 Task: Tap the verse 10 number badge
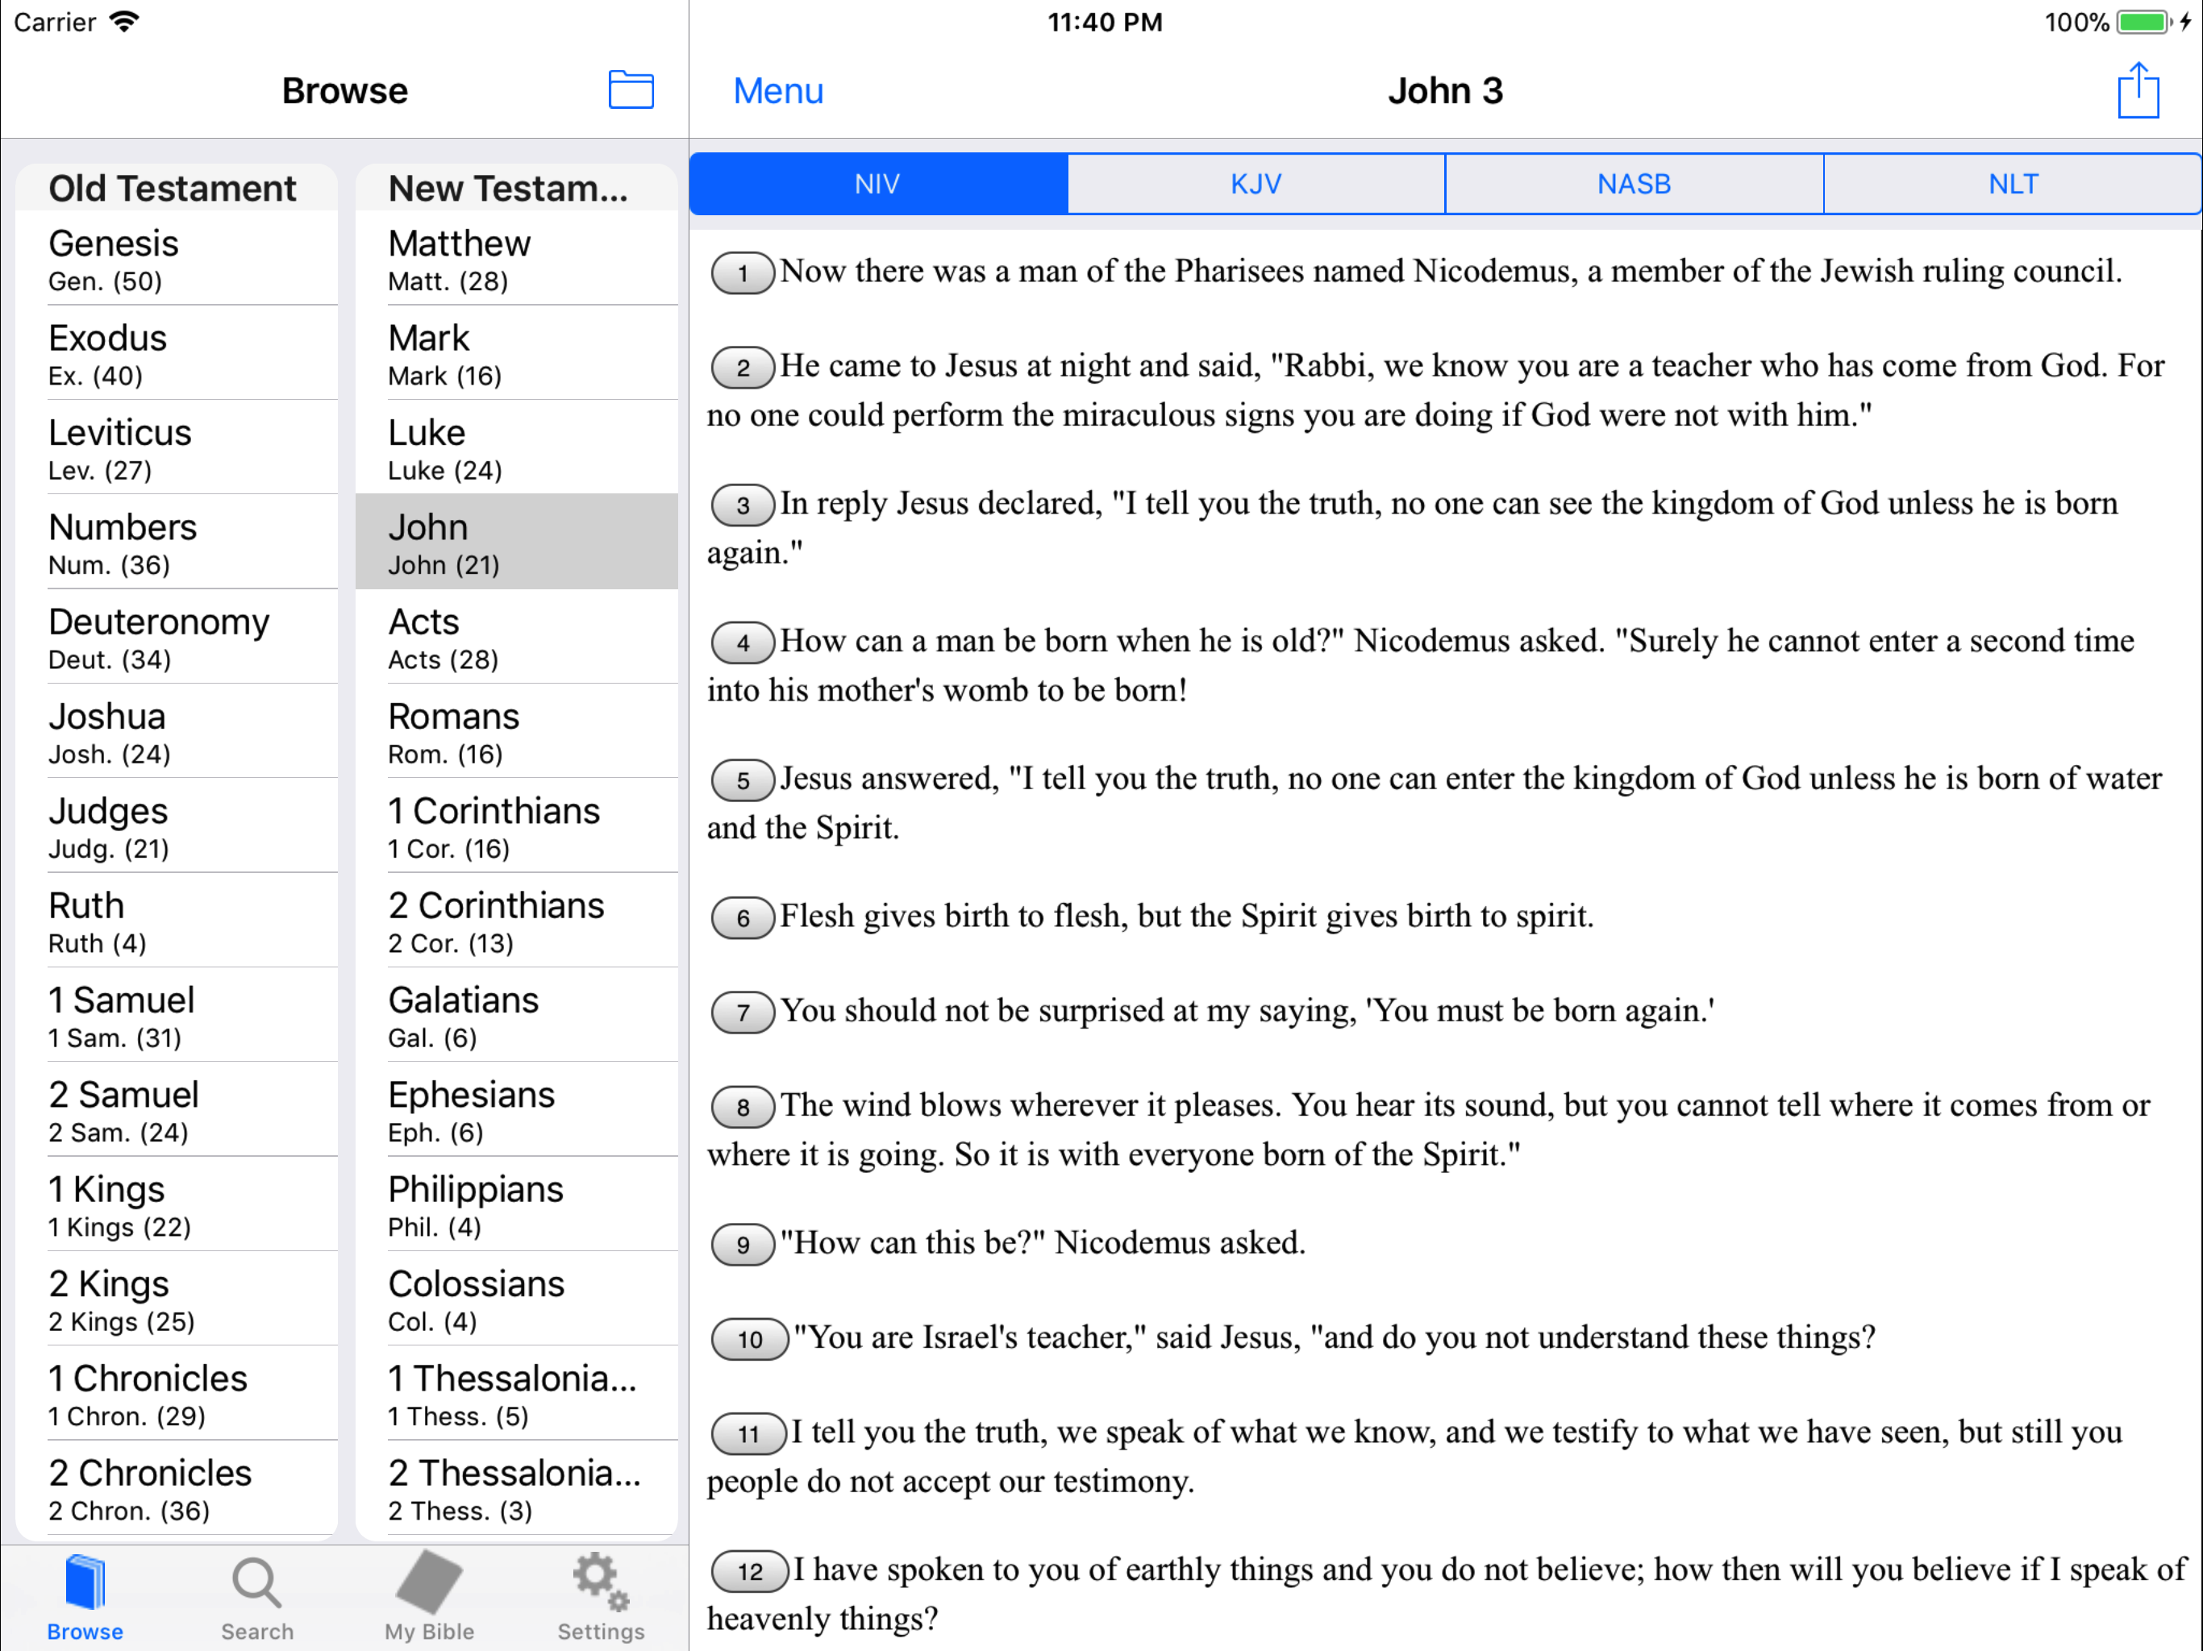[x=750, y=1339]
